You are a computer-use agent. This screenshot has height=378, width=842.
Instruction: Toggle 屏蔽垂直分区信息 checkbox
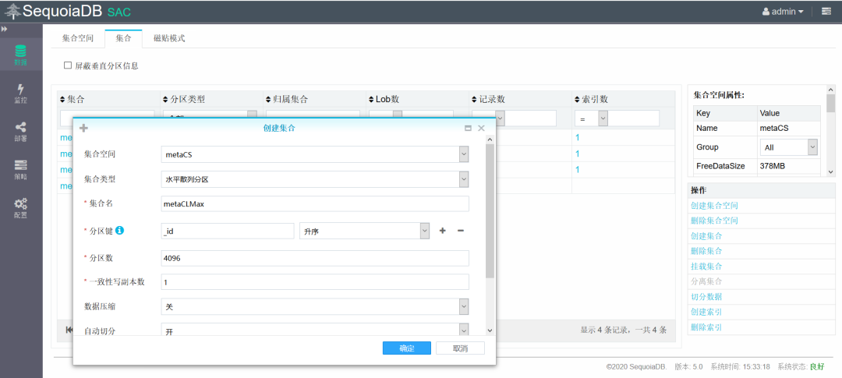(68, 65)
